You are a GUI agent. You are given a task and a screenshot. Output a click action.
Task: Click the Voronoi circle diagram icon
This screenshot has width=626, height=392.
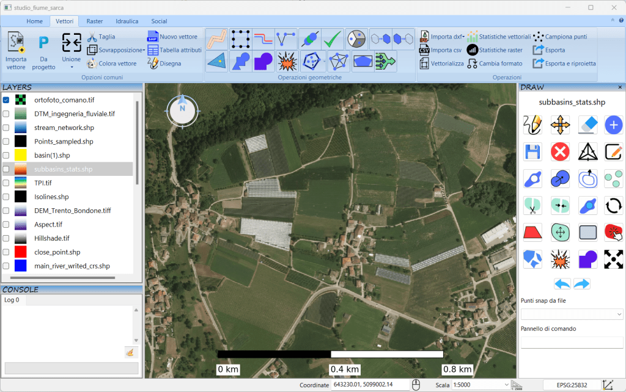click(x=356, y=39)
